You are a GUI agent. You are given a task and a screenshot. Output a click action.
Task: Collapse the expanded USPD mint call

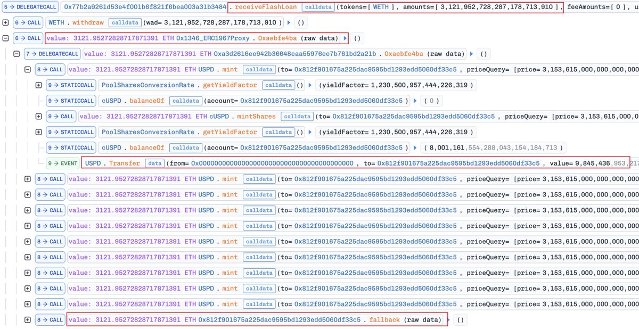pos(28,69)
